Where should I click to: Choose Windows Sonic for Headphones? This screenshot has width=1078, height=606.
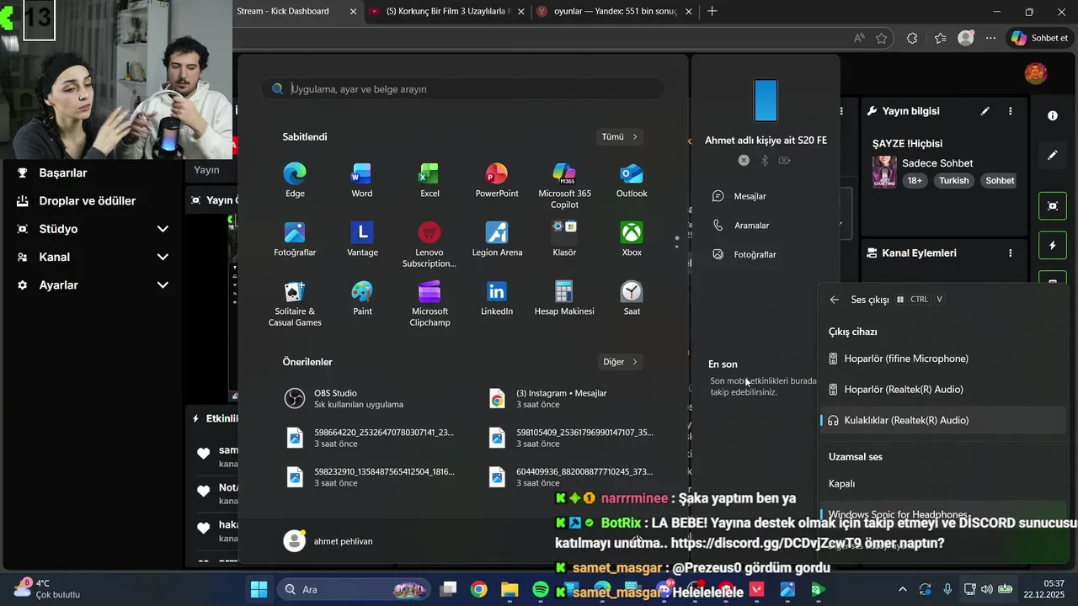pos(943,514)
